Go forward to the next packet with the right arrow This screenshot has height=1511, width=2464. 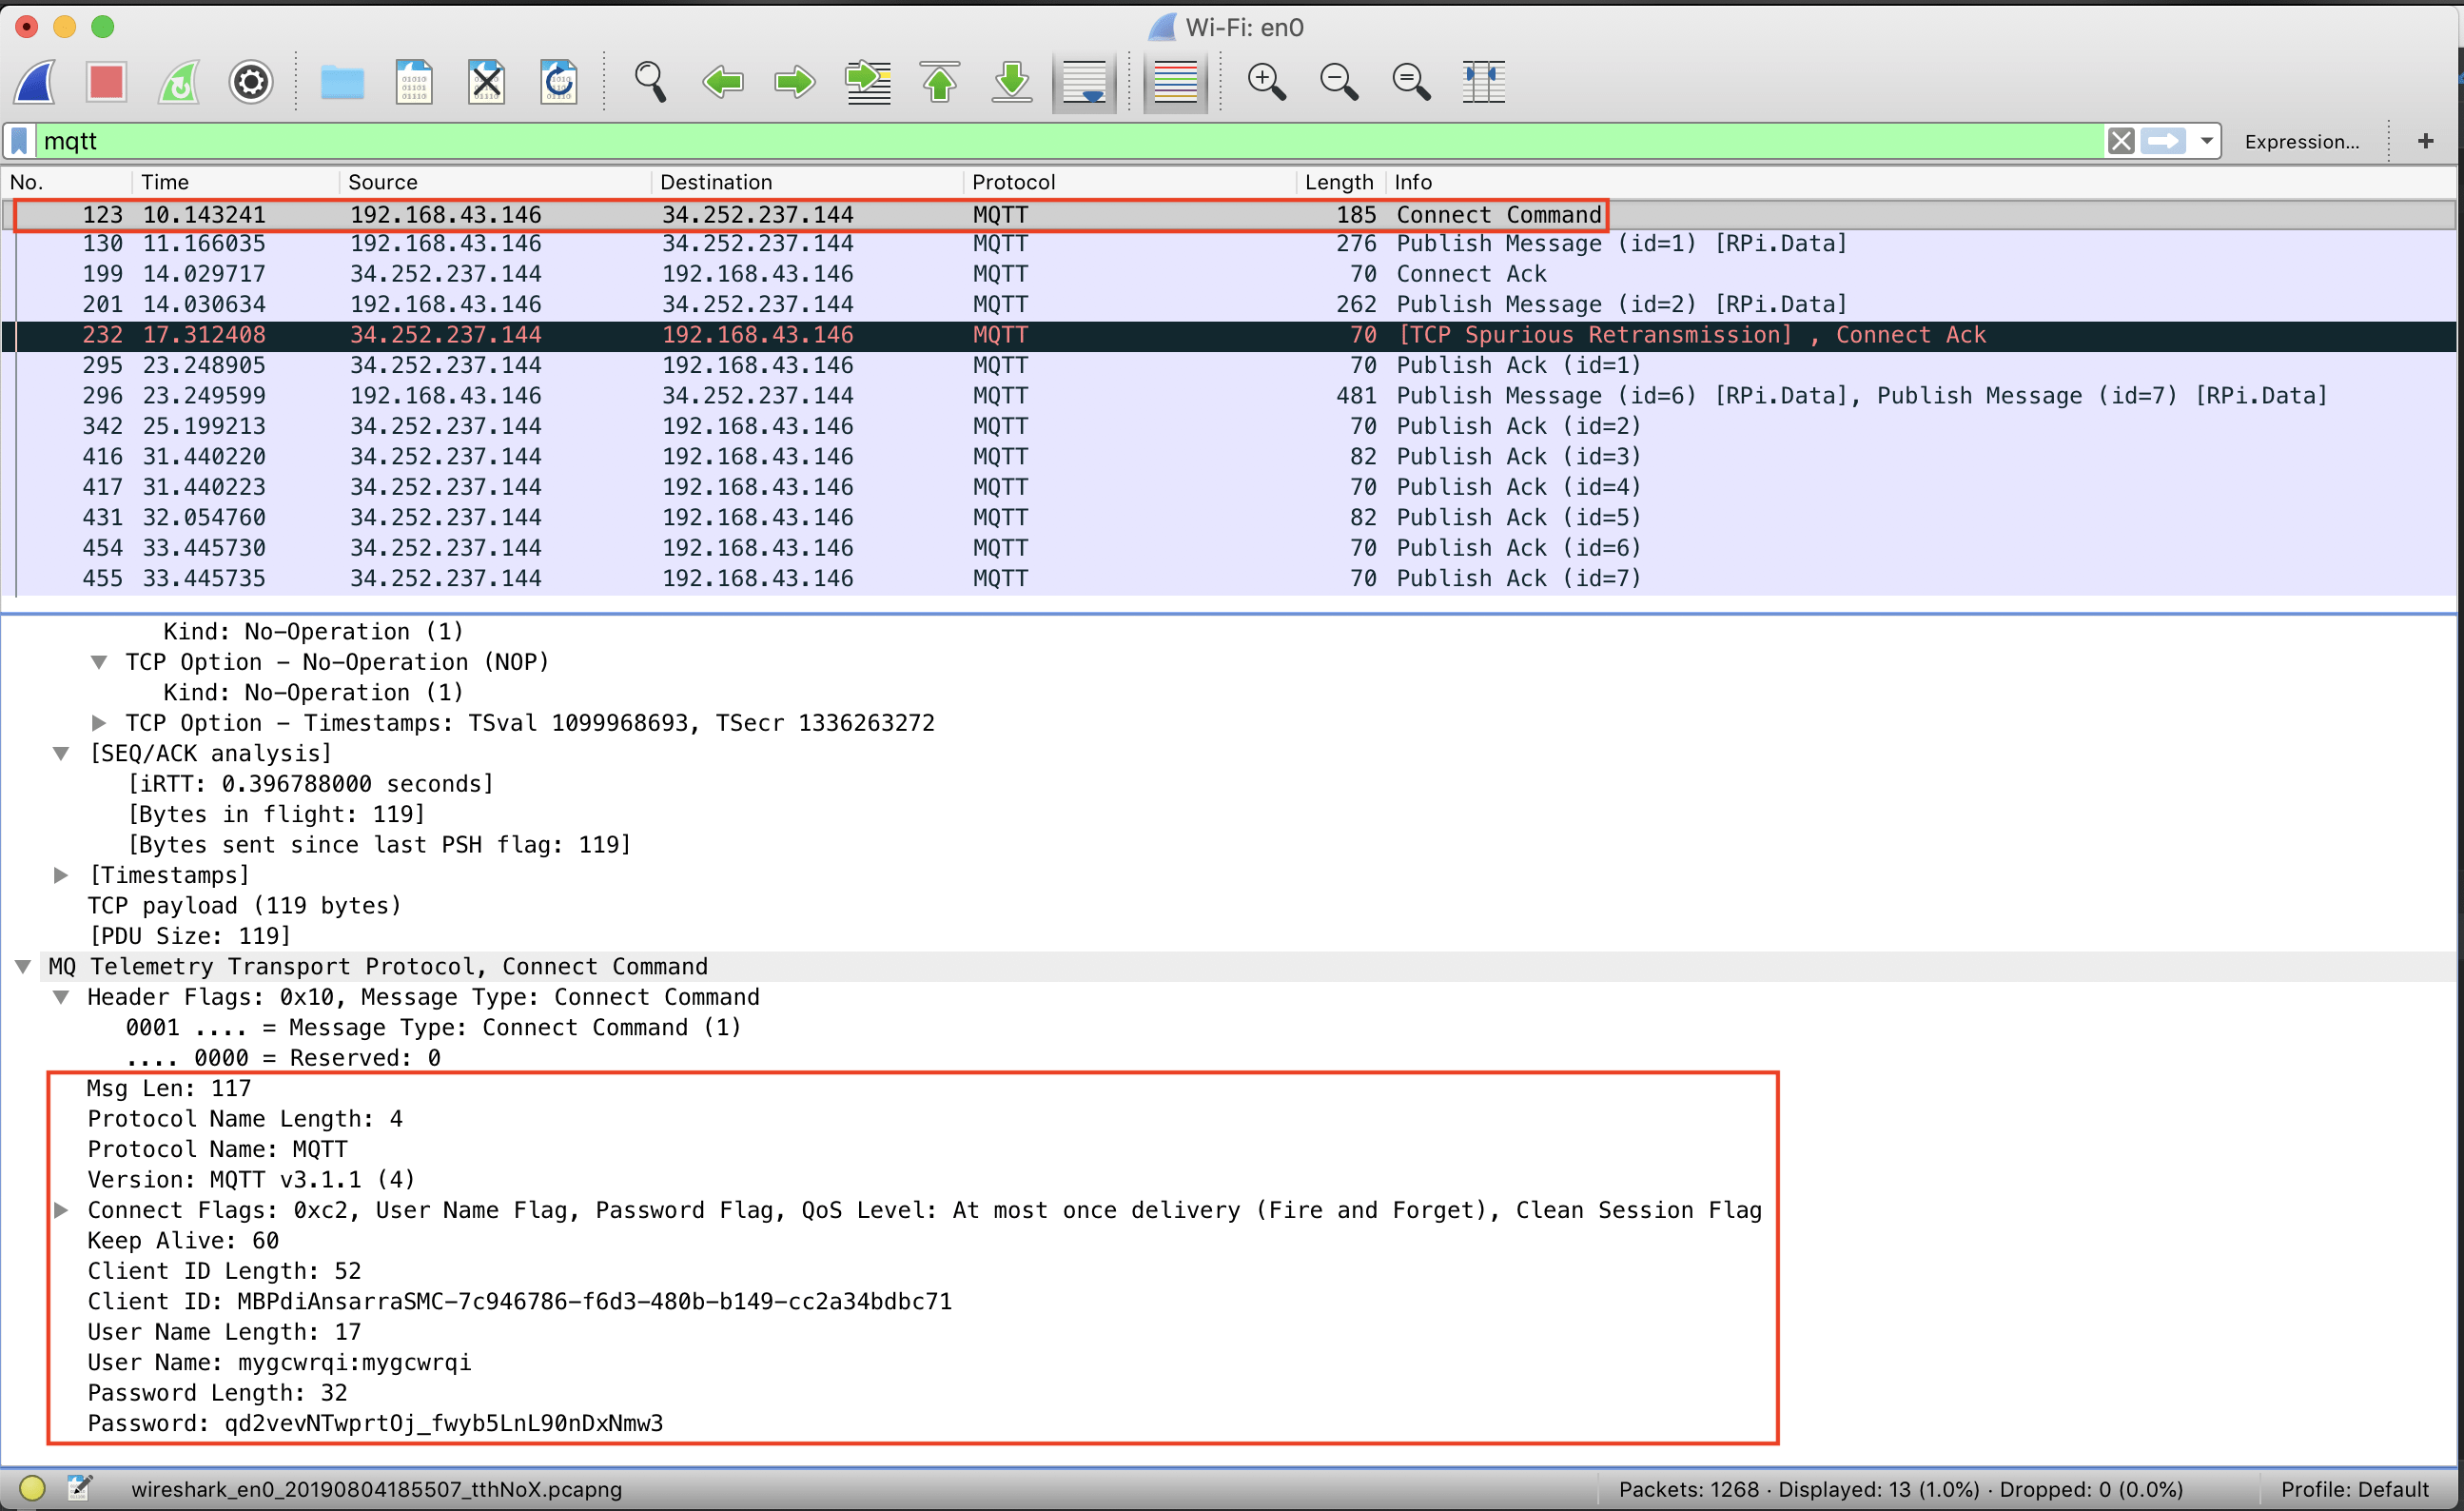[795, 81]
